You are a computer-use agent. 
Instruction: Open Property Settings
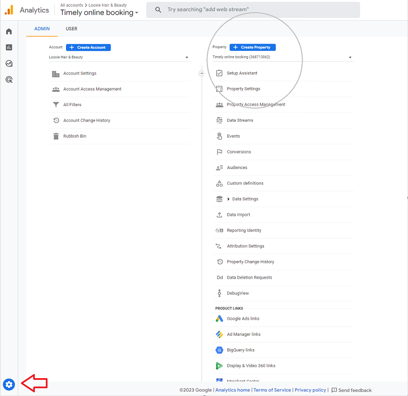coord(243,89)
